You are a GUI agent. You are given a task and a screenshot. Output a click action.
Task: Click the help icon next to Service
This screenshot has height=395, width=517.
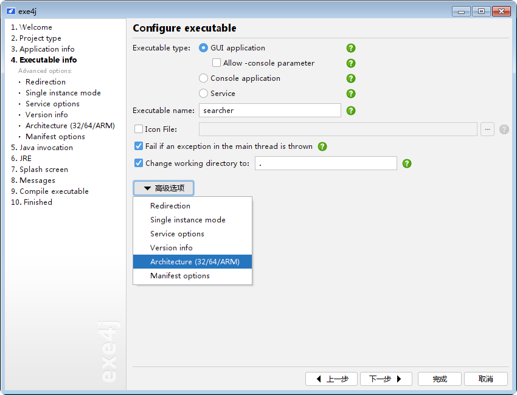click(351, 94)
